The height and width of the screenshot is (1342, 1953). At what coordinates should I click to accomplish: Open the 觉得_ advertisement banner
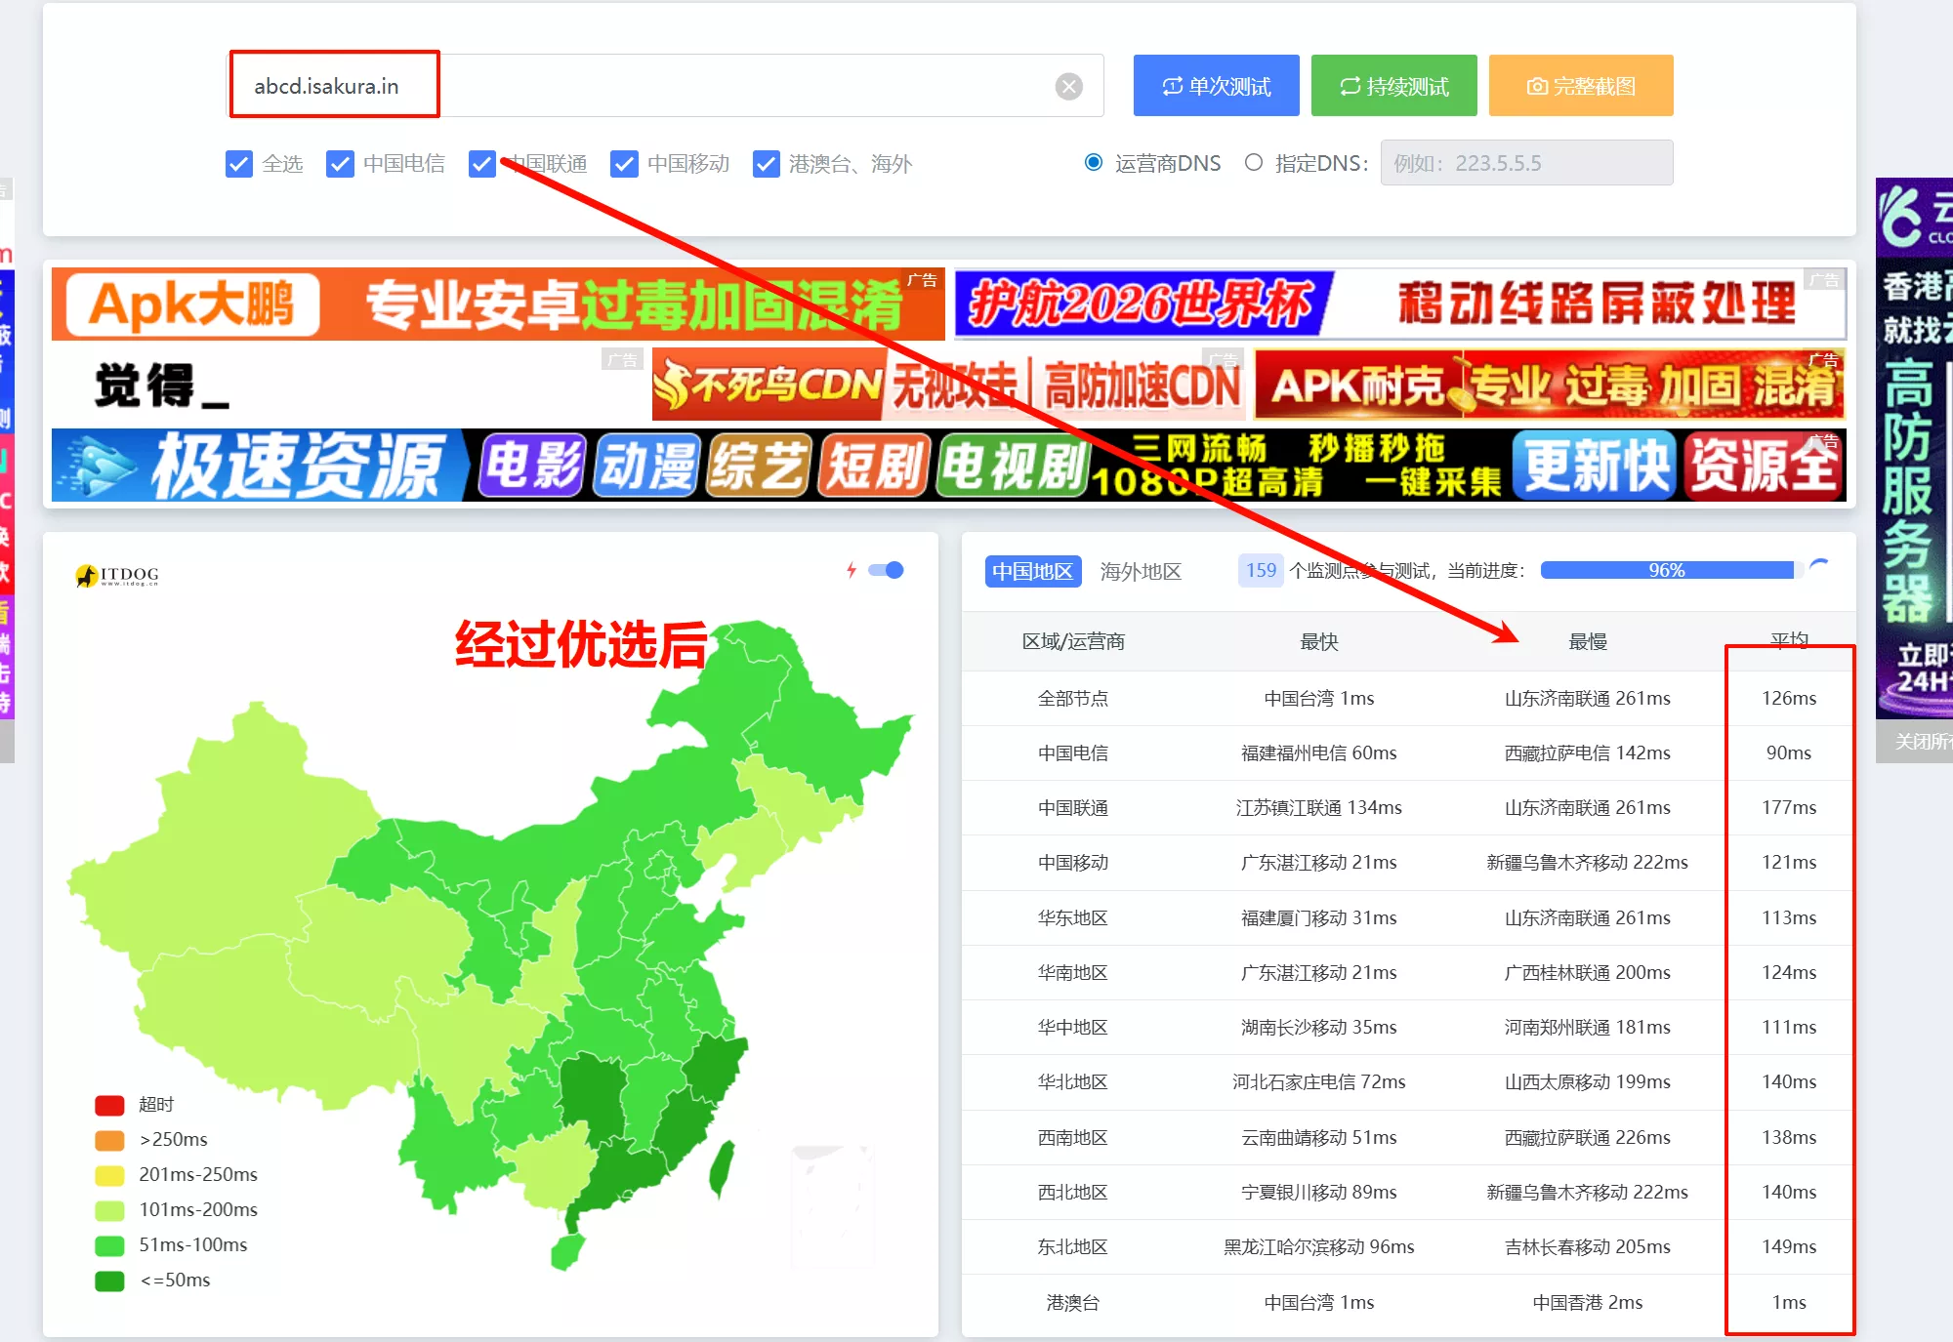coord(349,385)
